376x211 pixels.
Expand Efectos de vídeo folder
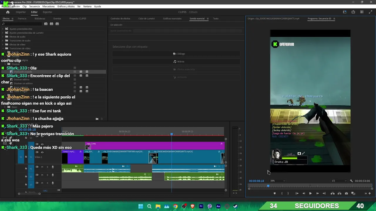(x=3, y=45)
